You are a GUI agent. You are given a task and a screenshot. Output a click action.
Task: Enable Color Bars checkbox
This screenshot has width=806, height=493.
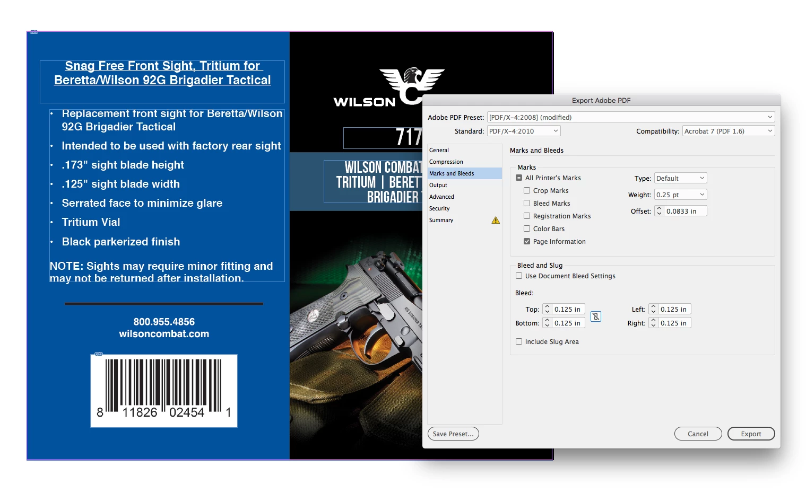click(x=527, y=229)
